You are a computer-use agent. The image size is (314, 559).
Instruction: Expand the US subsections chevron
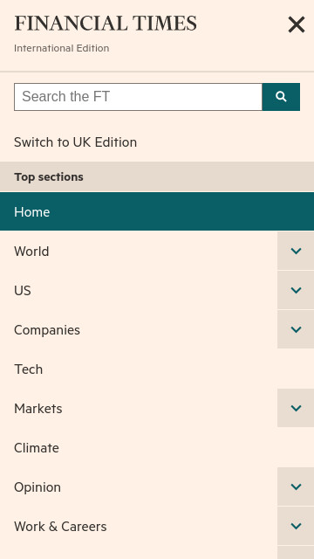point(296,290)
